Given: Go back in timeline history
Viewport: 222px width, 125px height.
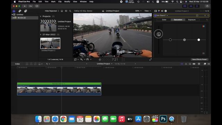Looking at the screenshot, I should [87, 64].
